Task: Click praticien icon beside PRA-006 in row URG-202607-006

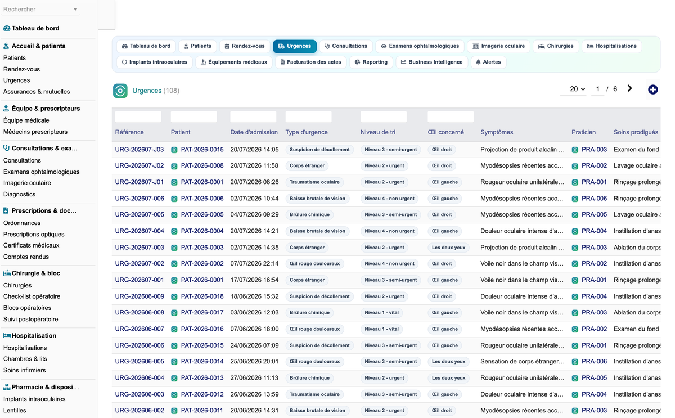Action: pyautogui.click(x=575, y=199)
